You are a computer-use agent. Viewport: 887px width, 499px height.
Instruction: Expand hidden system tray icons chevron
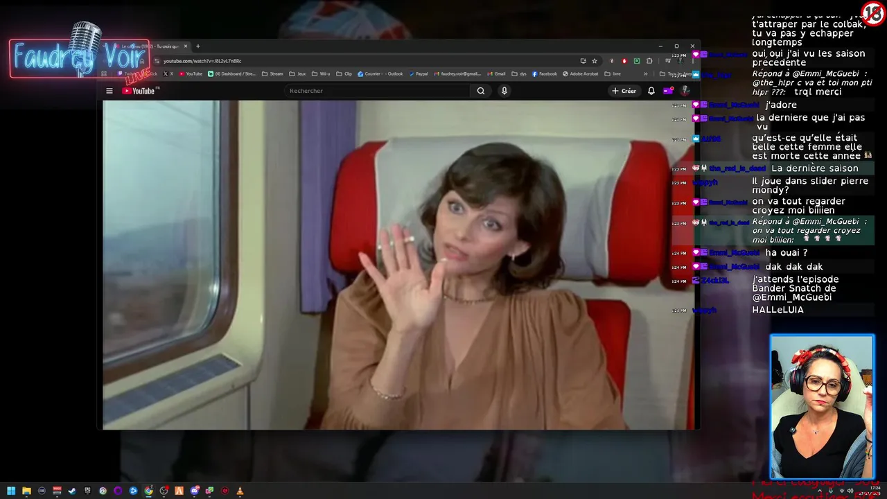pos(820,491)
